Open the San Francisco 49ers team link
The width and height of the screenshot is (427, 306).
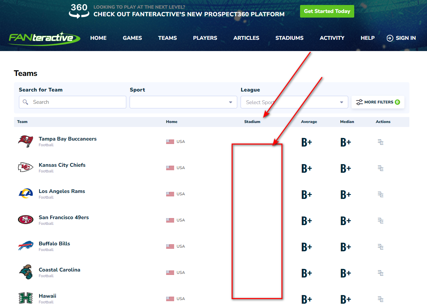click(x=64, y=217)
